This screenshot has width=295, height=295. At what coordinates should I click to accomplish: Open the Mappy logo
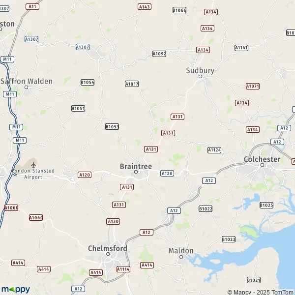pyautogui.click(x=16, y=290)
